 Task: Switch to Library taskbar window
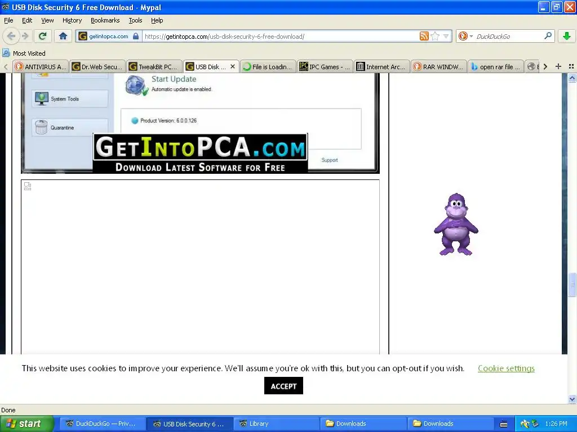point(277,424)
